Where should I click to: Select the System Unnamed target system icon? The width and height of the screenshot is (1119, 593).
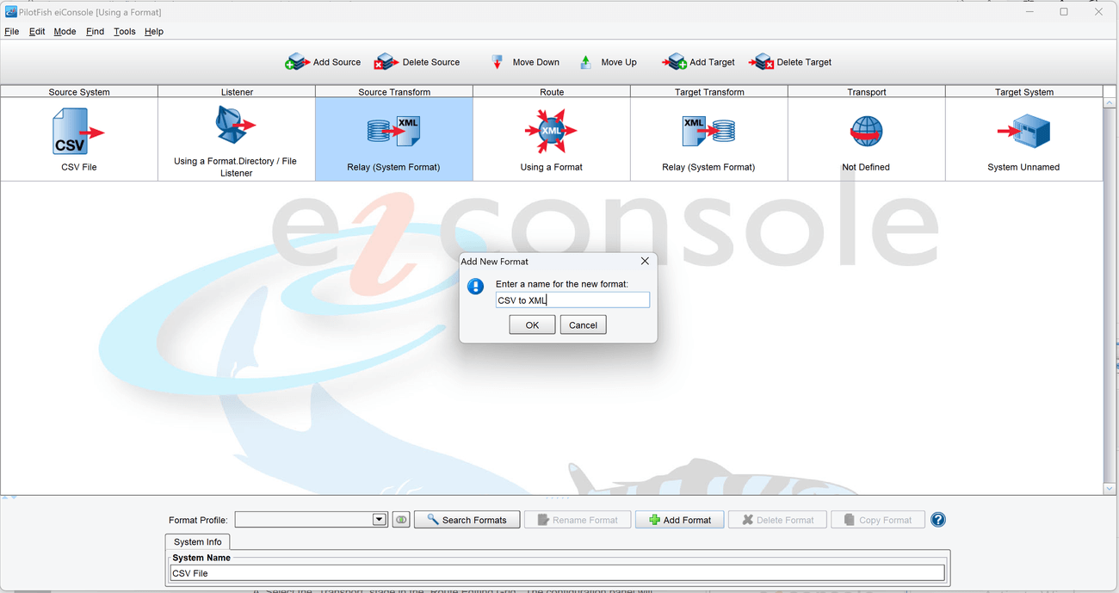pos(1023,132)
